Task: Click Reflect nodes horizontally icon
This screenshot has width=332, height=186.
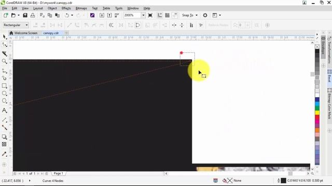Action: (x=174, y=25)
